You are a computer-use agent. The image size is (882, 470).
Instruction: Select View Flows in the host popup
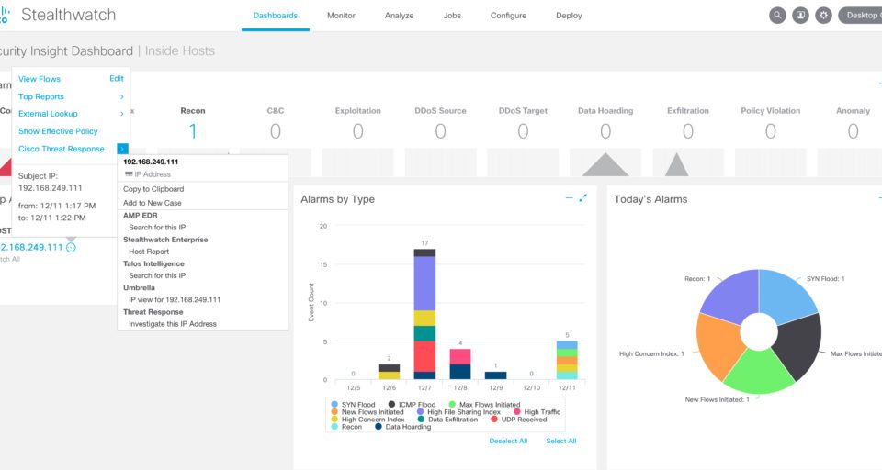tap(40, 79)
